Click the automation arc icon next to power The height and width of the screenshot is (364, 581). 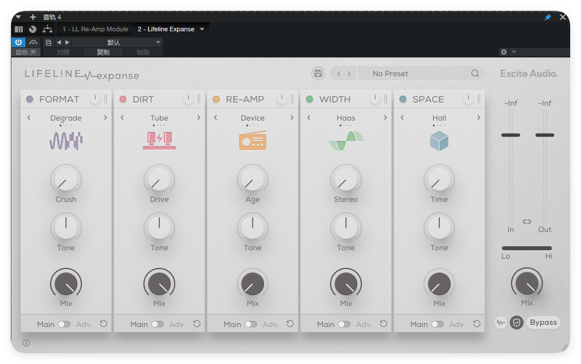click(x=34, y=42)
